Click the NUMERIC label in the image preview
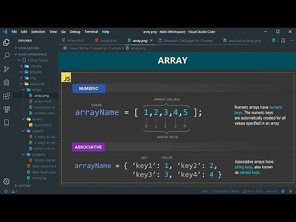Image resolution: width=296 pixels, height=222 pixels. 89,88
